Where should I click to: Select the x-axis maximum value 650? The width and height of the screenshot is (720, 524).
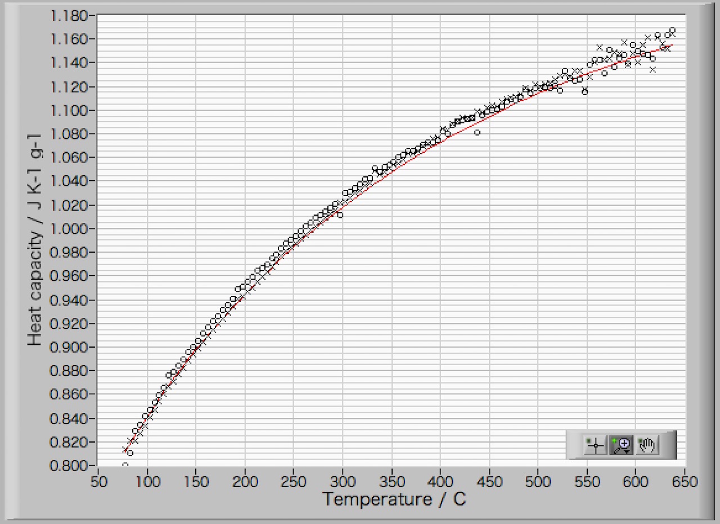(x=684, y=482)
